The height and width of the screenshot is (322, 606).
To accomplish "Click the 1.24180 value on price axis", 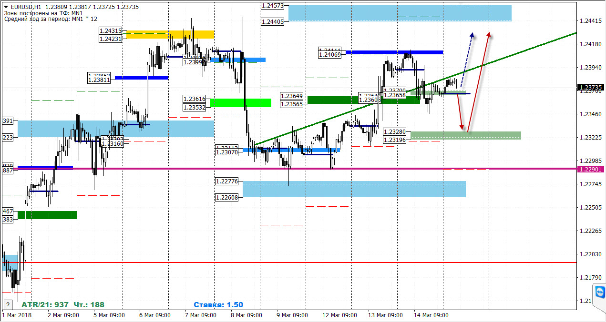I will (591, 44).
